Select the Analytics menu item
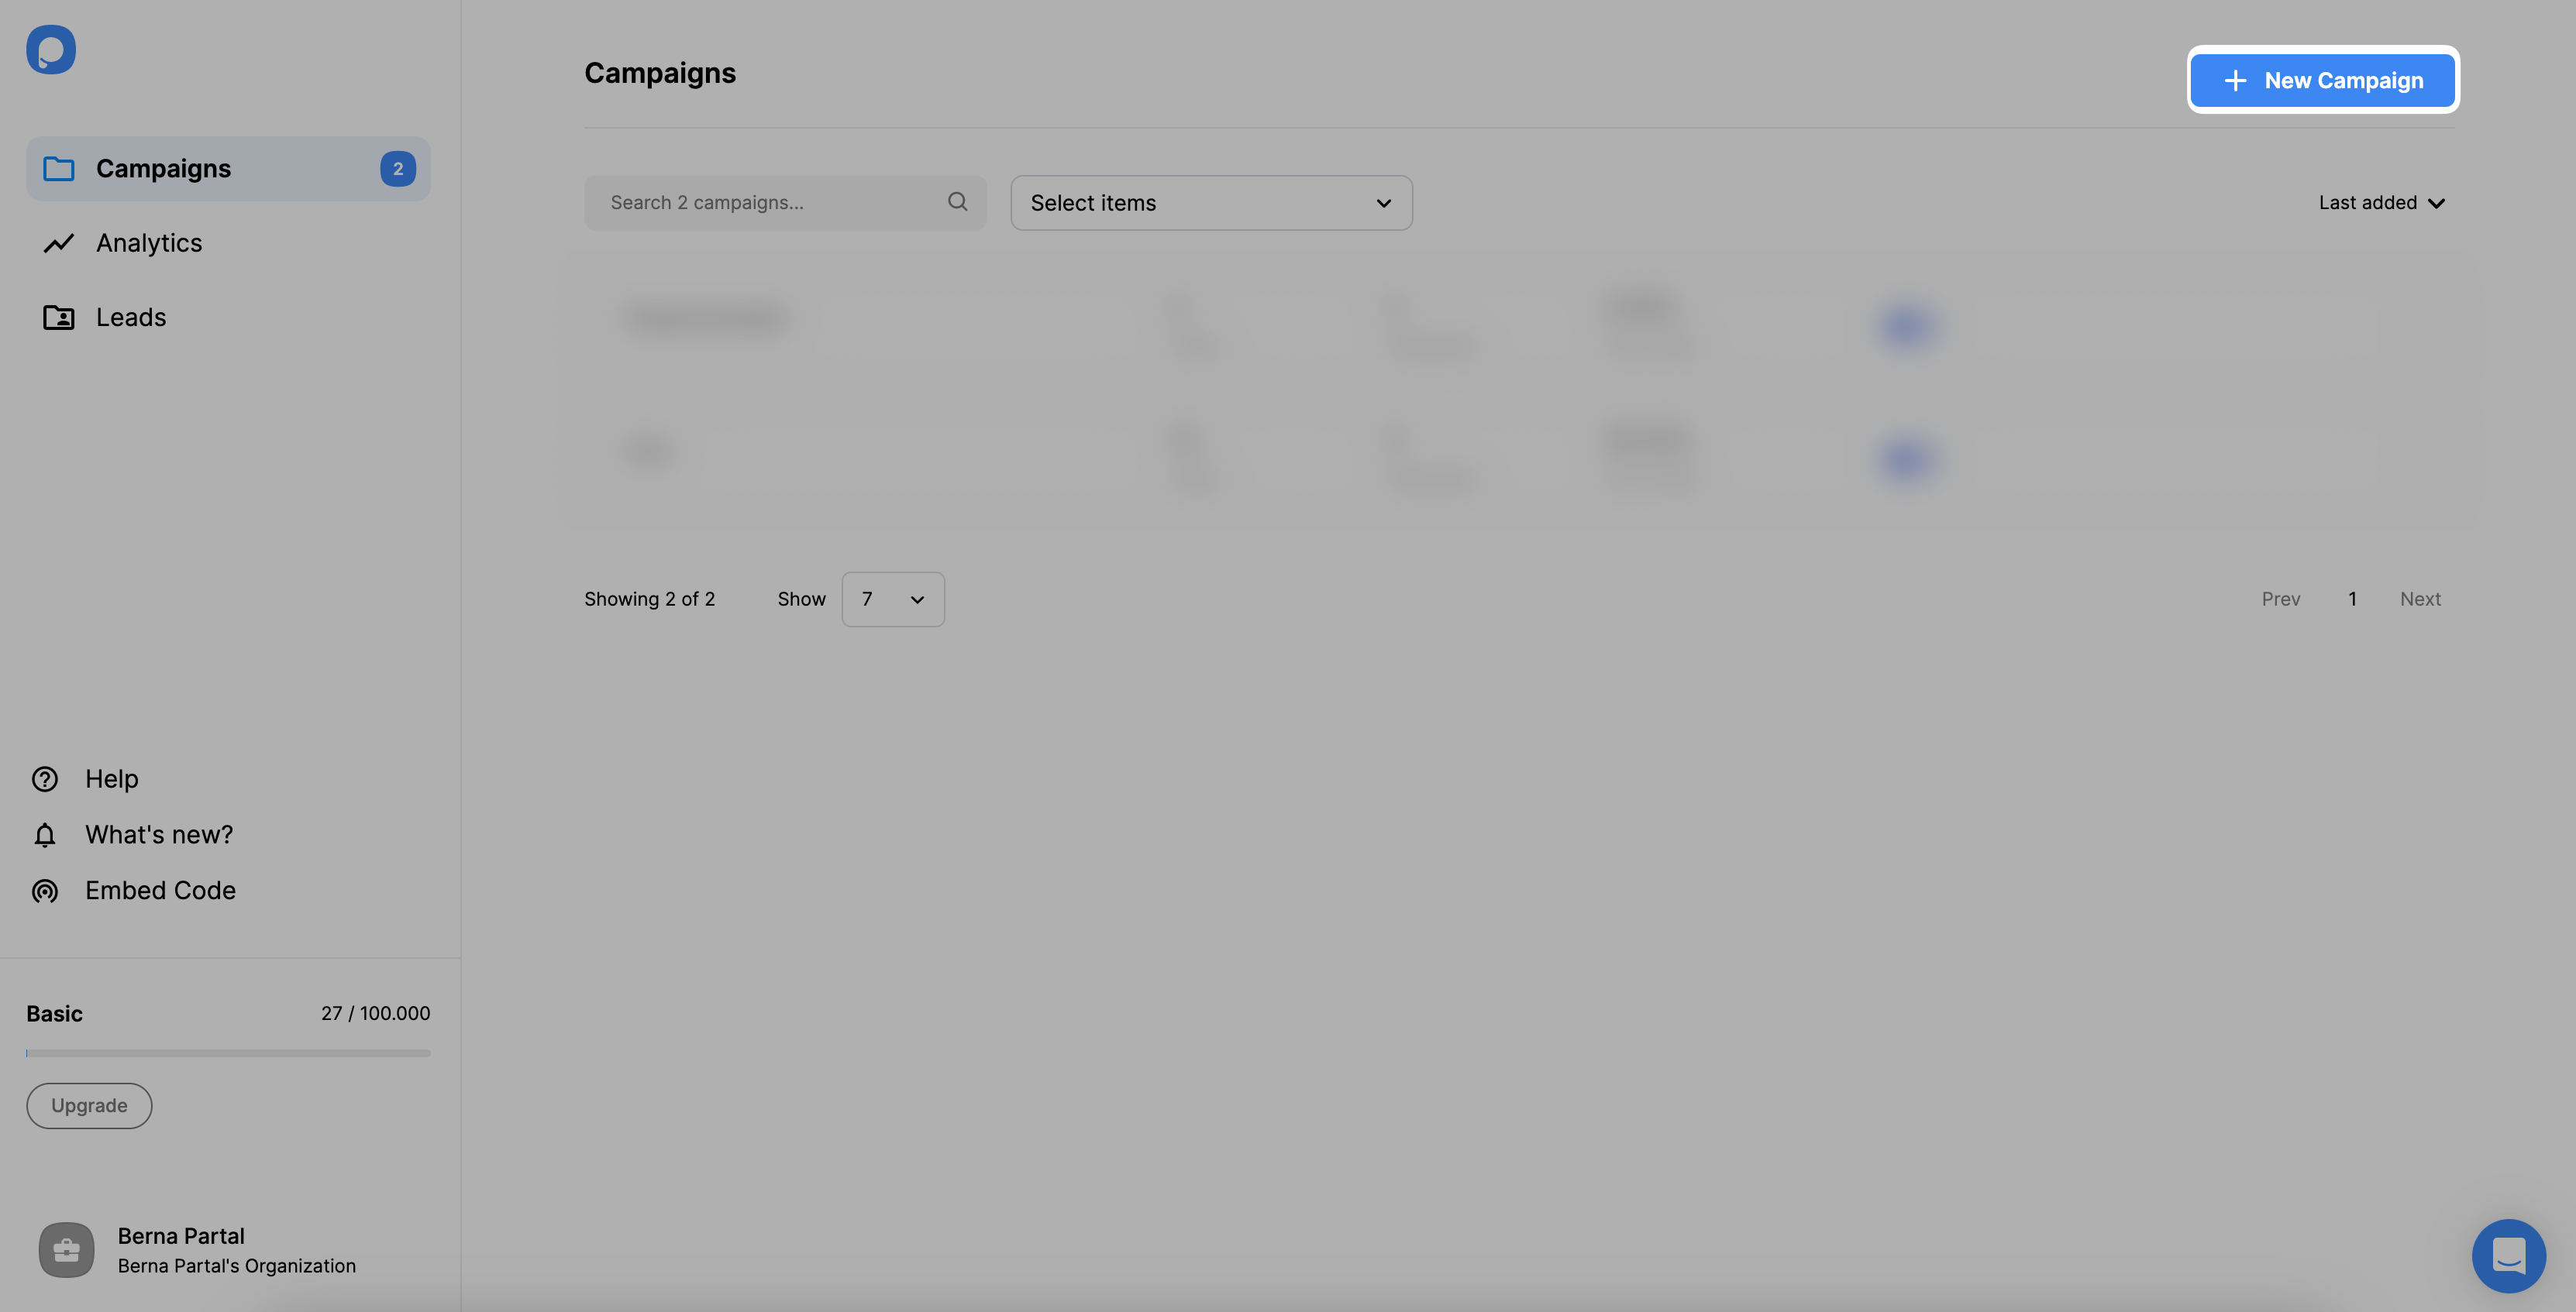 (147, 241)
